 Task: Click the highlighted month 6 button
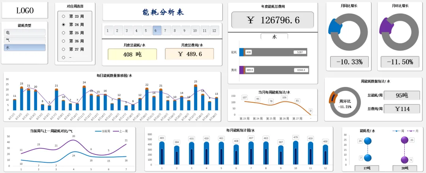click(x=157, y=30)
